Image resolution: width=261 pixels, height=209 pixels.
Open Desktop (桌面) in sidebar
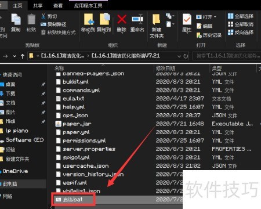pyautogui.click(x=10, y=84)
